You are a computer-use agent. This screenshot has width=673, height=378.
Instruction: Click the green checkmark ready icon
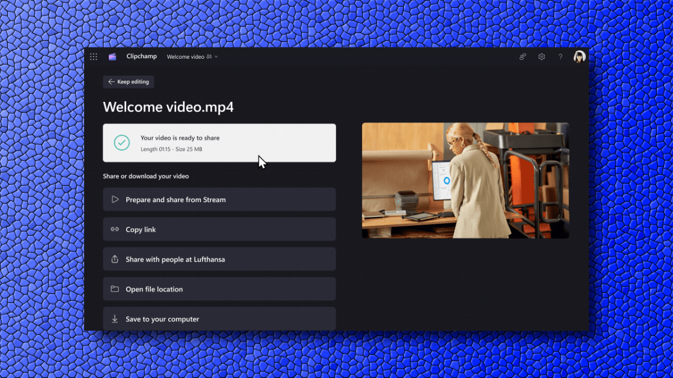(122, 143)
